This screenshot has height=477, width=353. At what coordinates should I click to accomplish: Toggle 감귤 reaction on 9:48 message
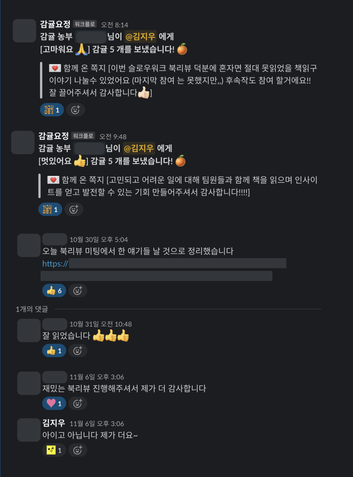pyautogui.click(x=50, y=209)
